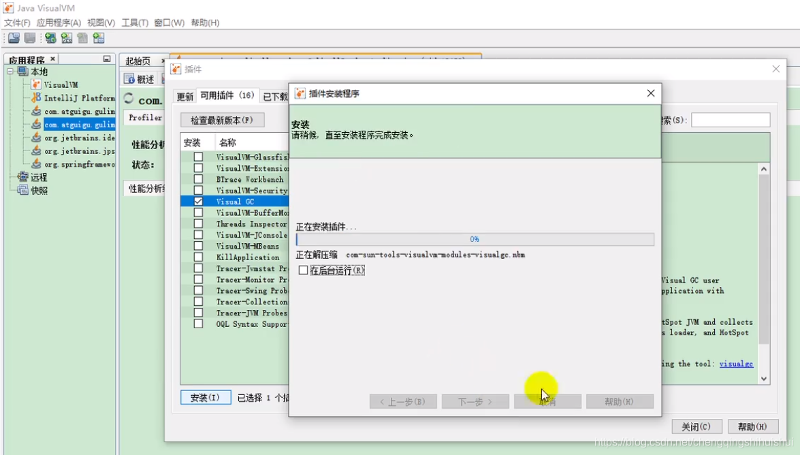800x455 pixels.
Task: Open the 帮助(H) menu in menu bar
Action: [x=205, y=22]
